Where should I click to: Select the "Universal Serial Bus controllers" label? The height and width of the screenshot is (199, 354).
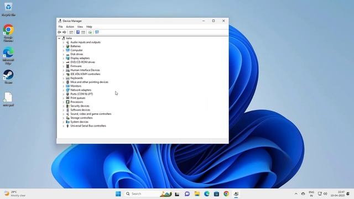click(x=88, y=126)
